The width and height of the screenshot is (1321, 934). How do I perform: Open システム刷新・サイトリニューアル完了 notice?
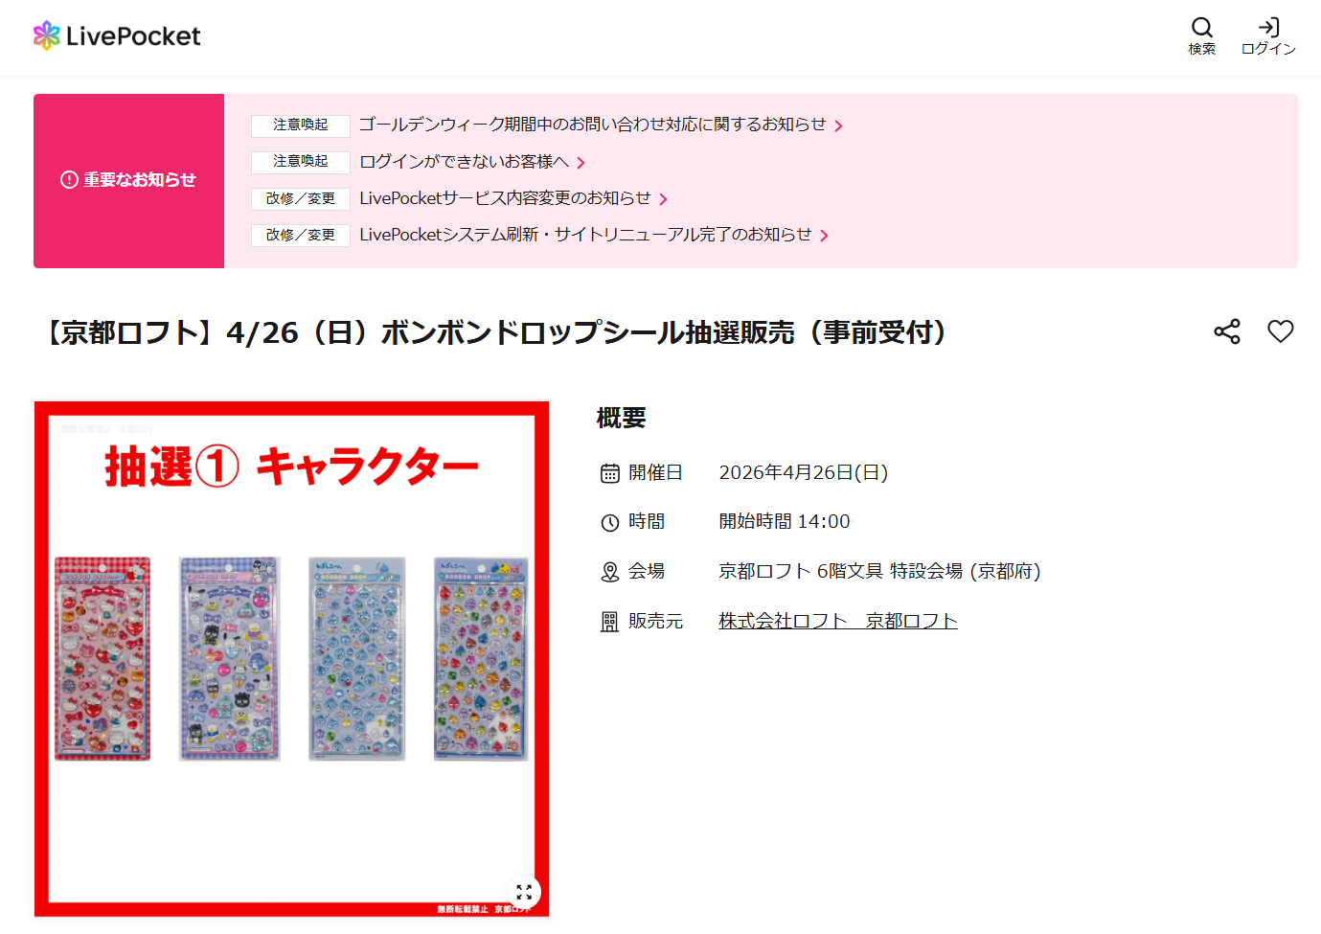[585, 235]
